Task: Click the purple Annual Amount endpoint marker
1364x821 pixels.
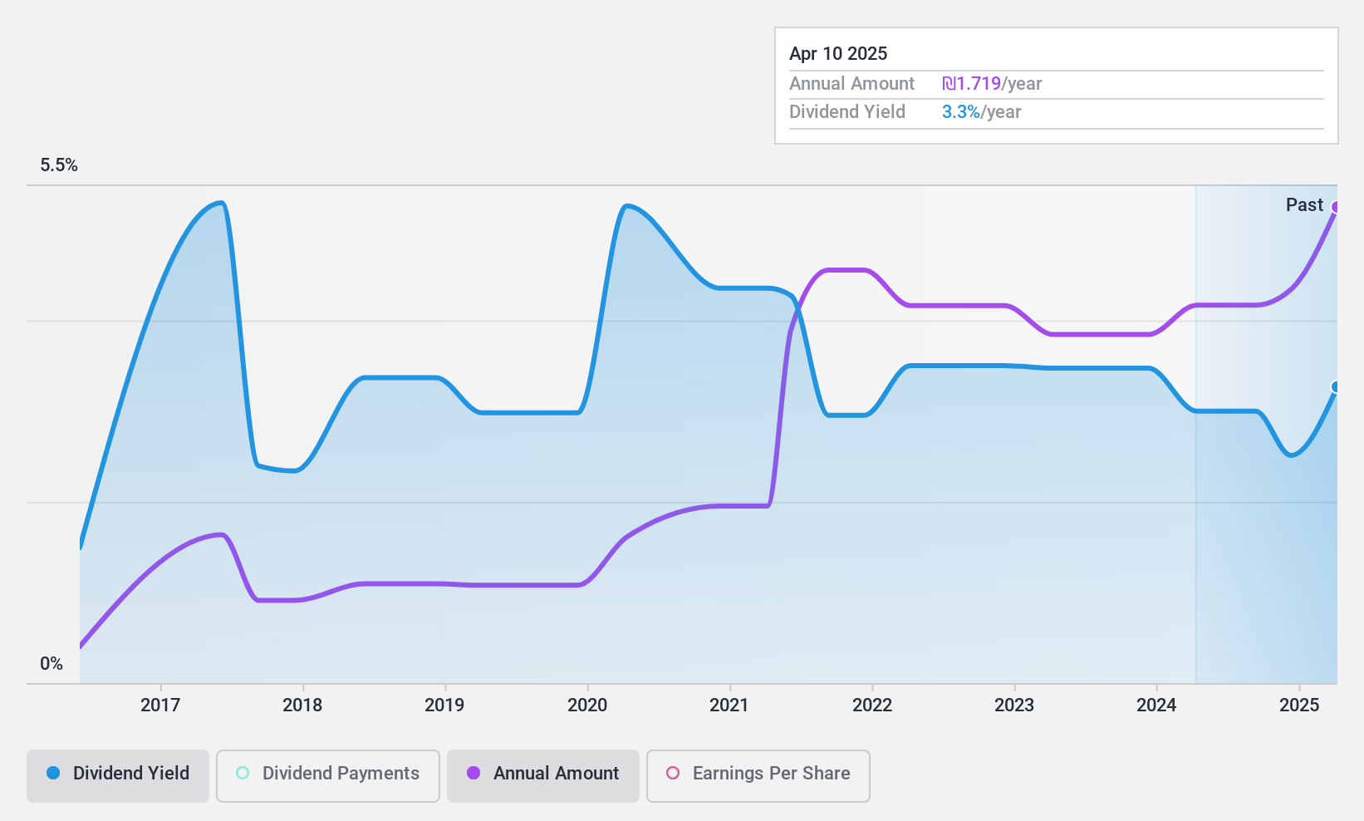Action: tap(1336, 207)
